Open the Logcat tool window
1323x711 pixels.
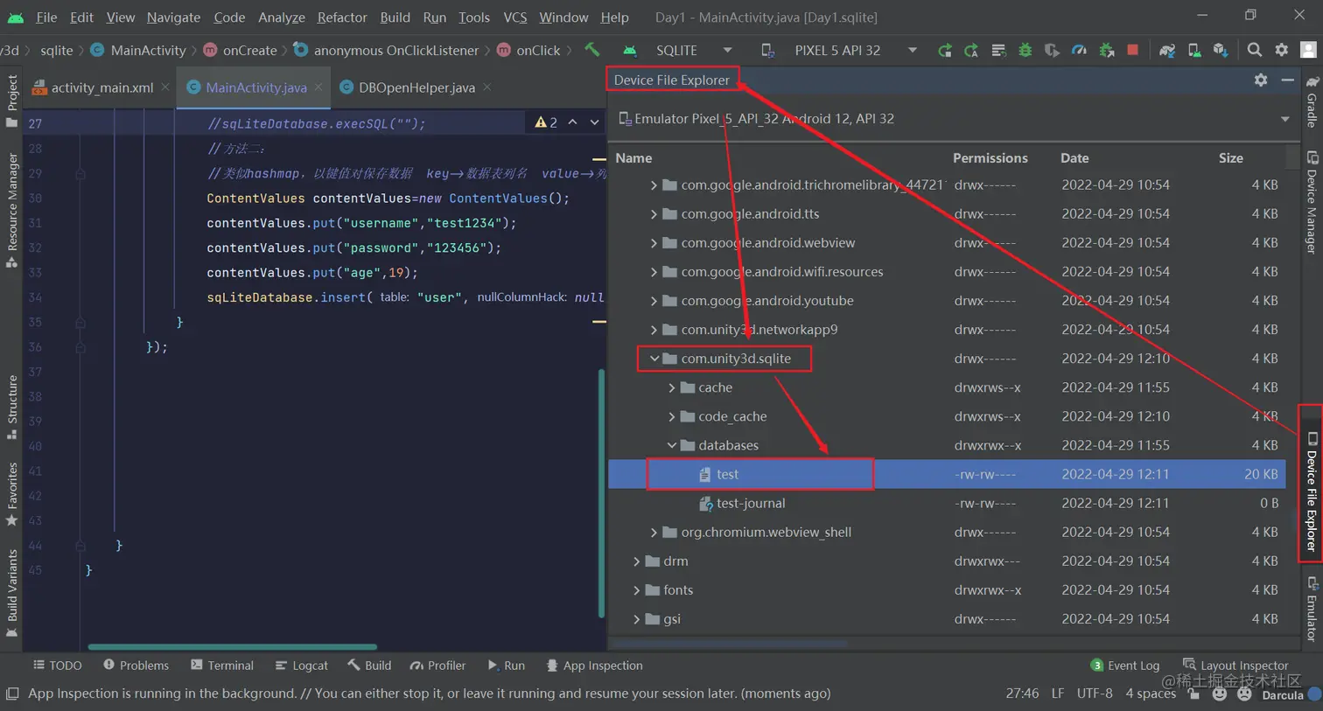301,666
